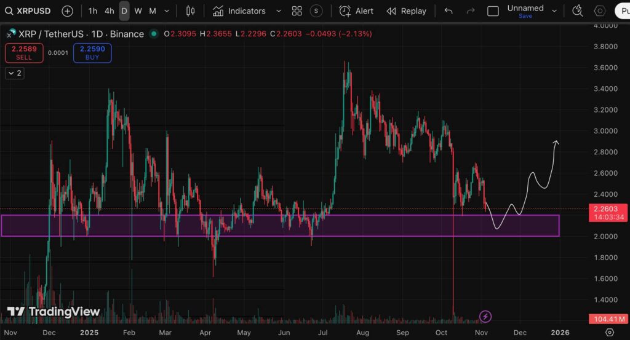Expand the timeframe interval dropdown chevron
630x340 pixels.
pyautogui.click(x=167, y=11)
